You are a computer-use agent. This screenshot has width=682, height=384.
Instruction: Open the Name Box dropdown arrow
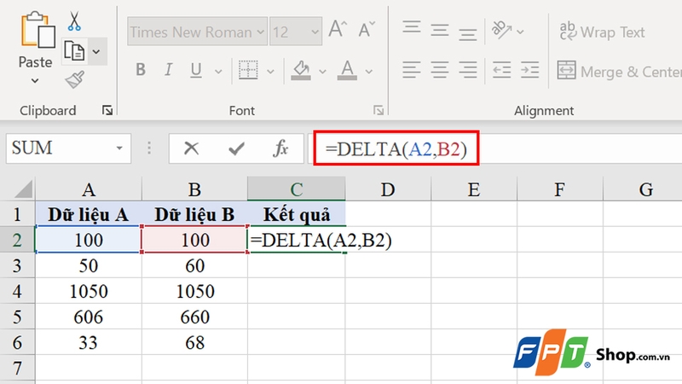point(119,148)
